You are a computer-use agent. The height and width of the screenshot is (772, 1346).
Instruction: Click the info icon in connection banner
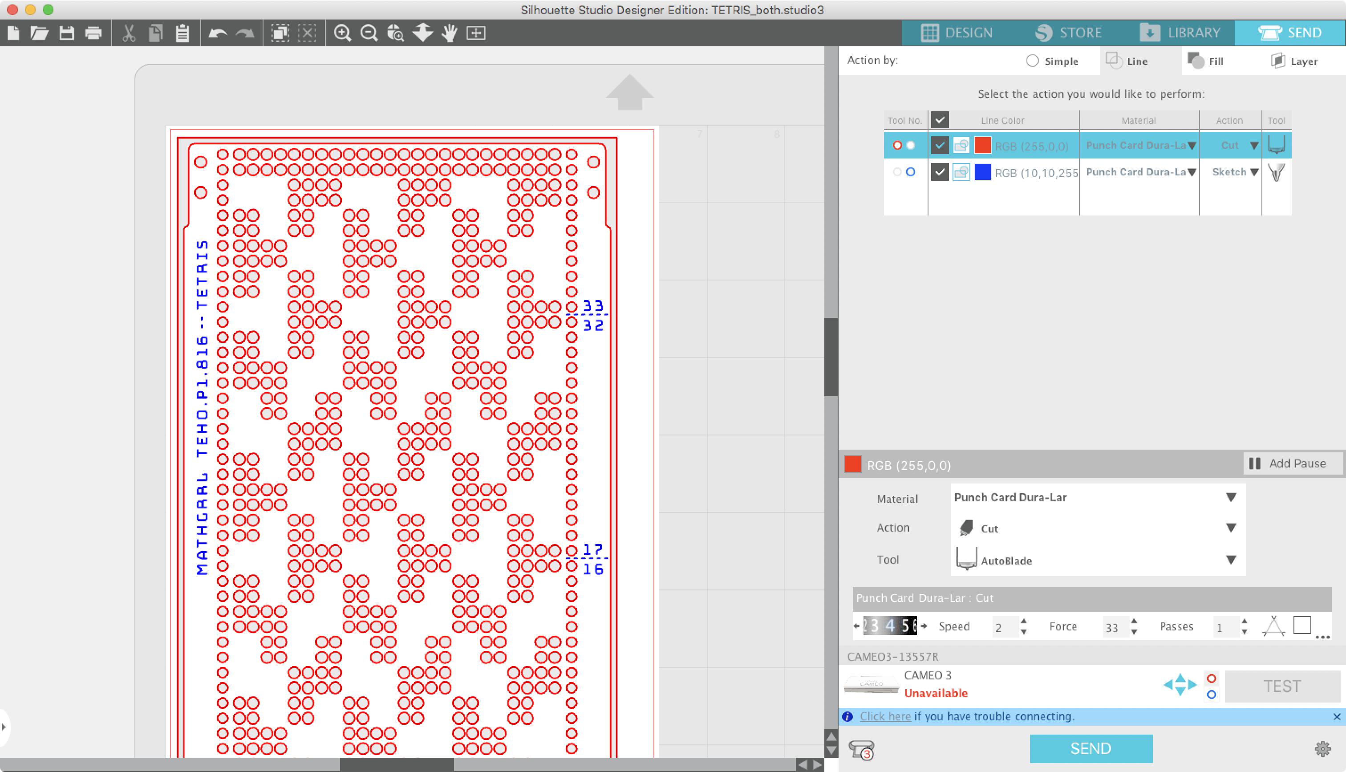click(x=847, y=717)
